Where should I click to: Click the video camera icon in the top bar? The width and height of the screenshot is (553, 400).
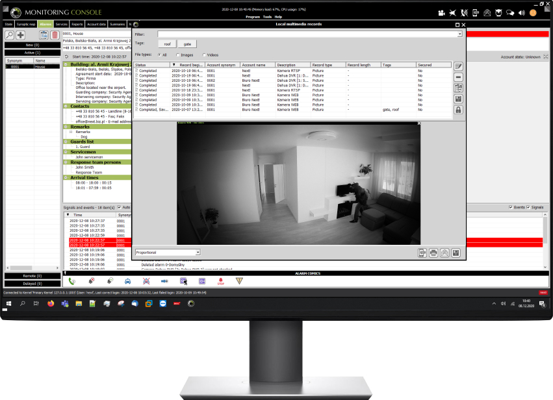pyautogui.click(x=441, y=13)
